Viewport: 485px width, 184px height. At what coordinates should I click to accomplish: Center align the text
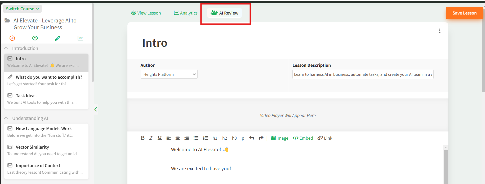[178, 138]
